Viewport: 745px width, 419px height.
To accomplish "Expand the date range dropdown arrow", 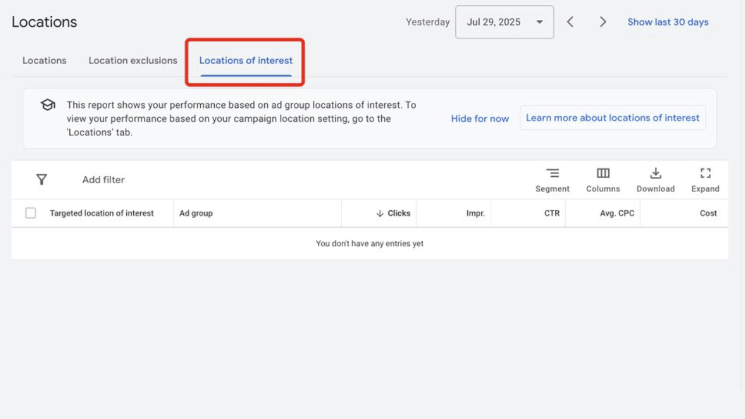I will [x=540, y=22].
